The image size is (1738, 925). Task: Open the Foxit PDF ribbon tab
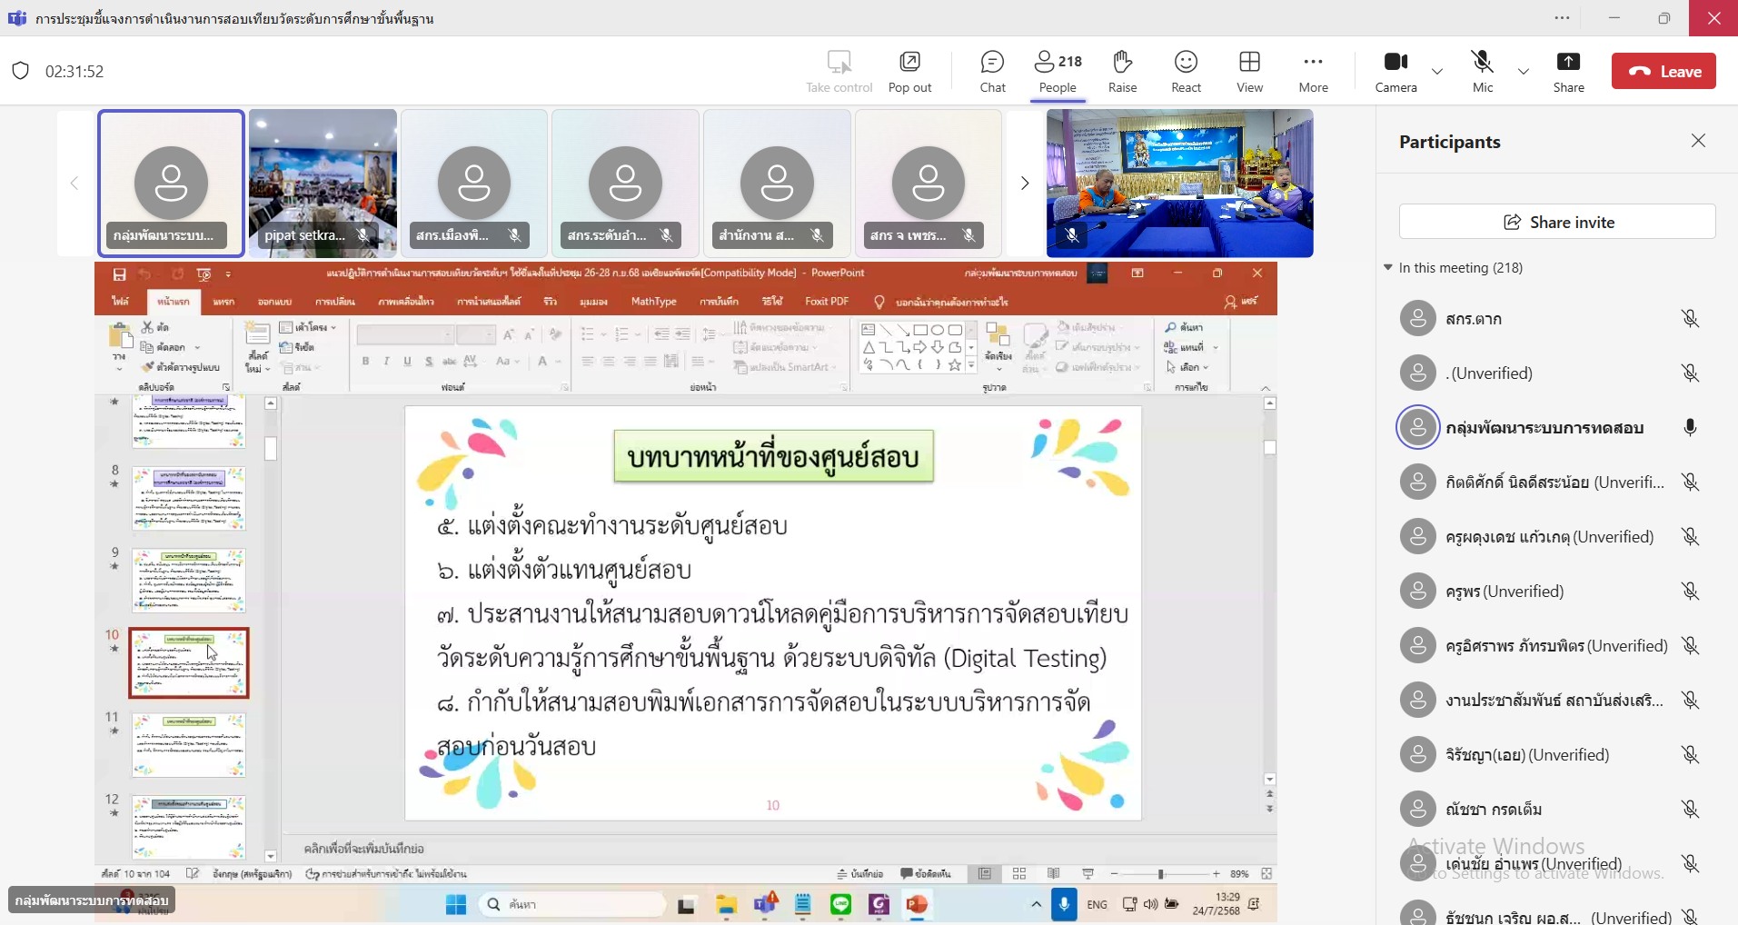(827, 302)
